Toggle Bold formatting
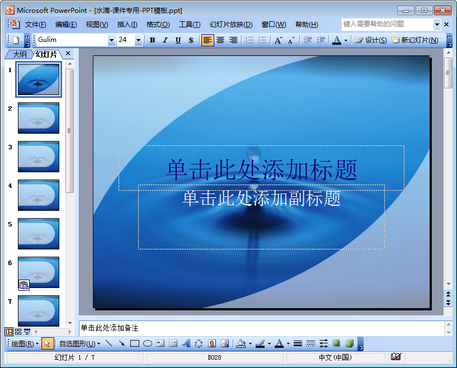457x368 pixels. [x=152, y=40]
